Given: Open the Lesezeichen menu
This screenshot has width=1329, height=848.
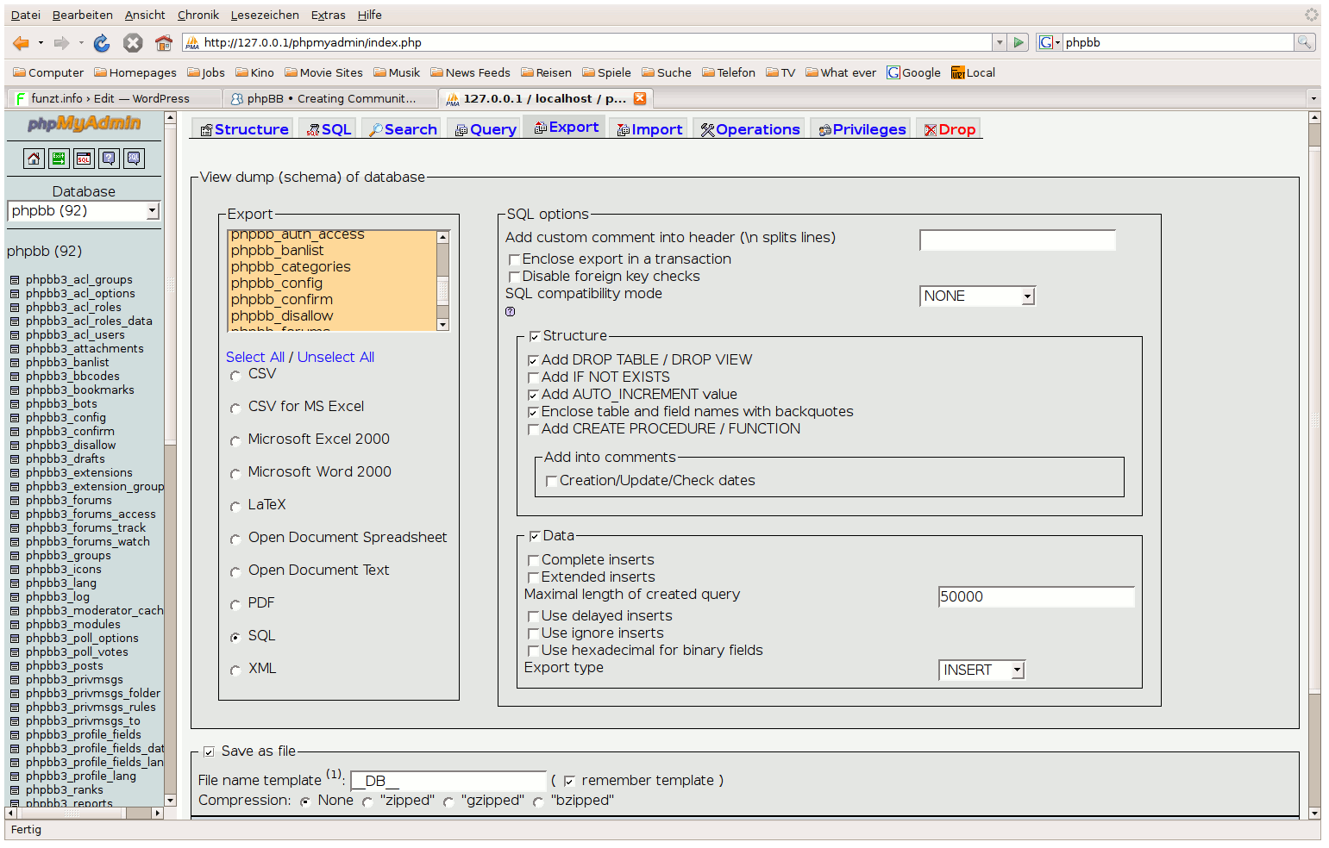Looking at the screenshot, I should click(x=265, y=15).
